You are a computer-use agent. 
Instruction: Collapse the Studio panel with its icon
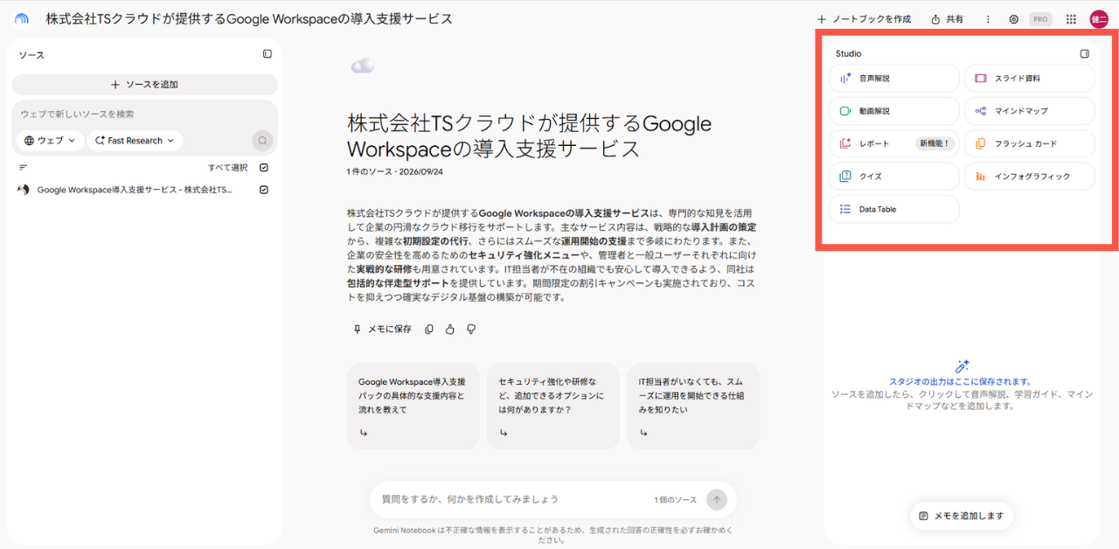click(x=1085, y=53)
